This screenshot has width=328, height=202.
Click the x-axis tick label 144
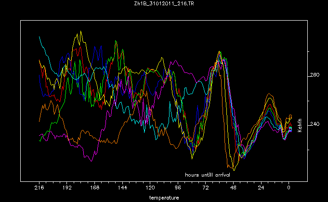tap(122, 189)
